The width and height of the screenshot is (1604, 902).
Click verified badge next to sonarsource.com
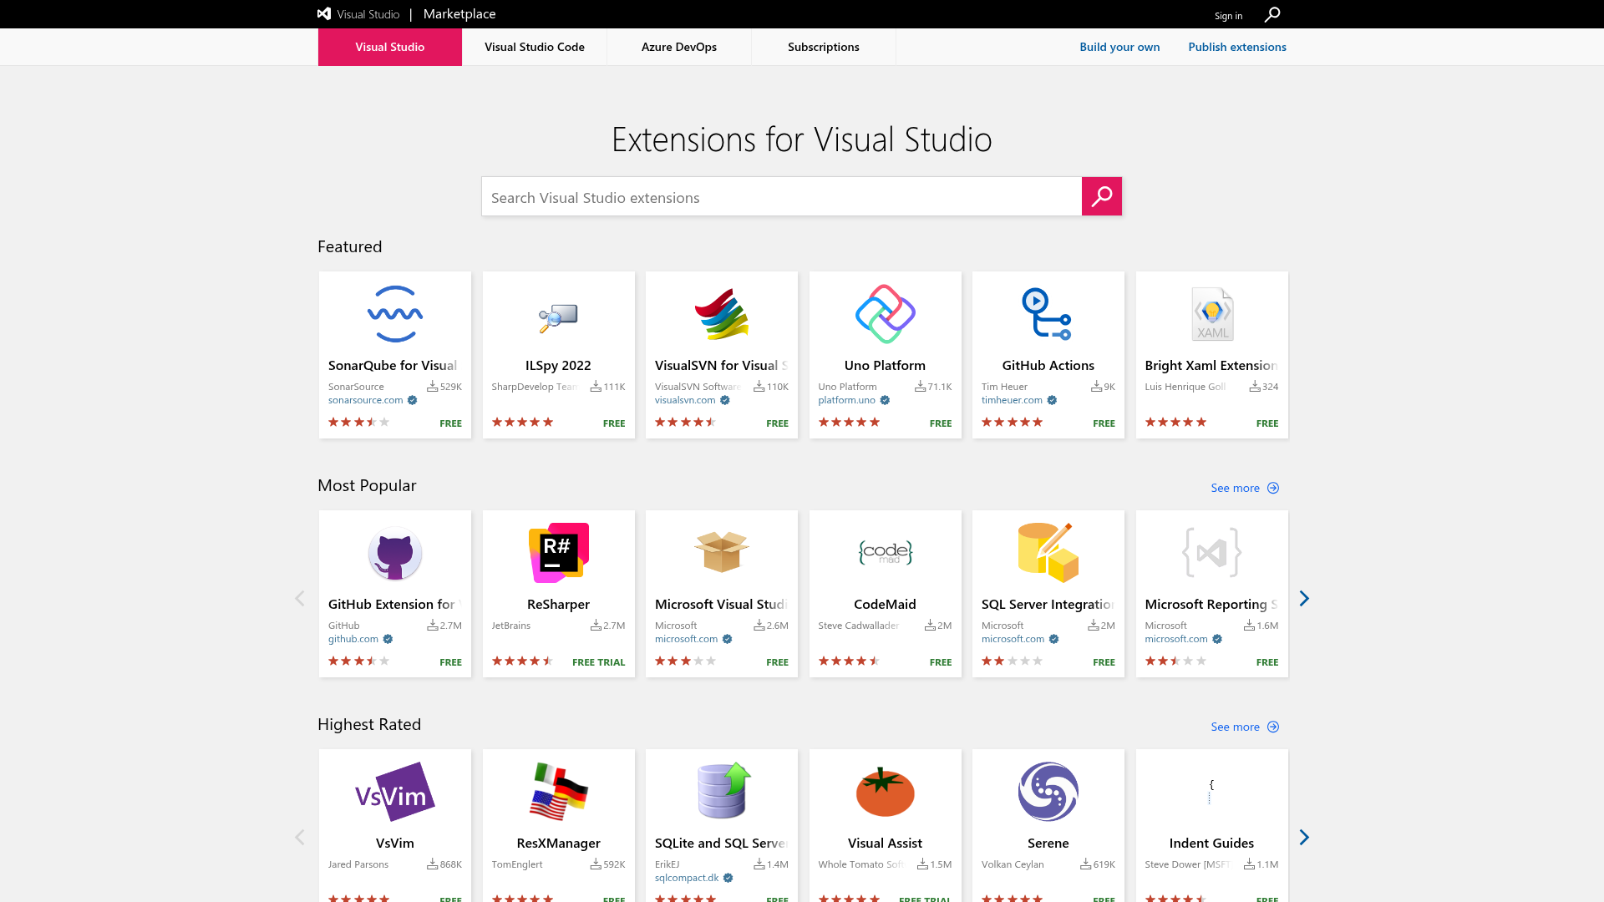(412, 400)
